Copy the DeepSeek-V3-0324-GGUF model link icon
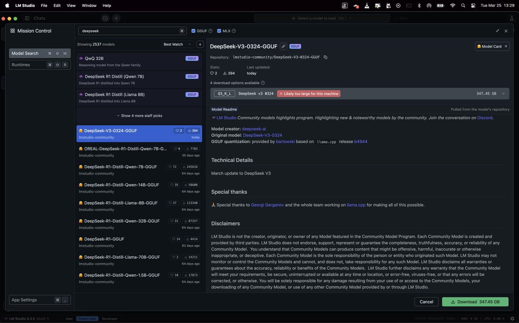Screen dimensions: 519x323 (x=283, y=46)
